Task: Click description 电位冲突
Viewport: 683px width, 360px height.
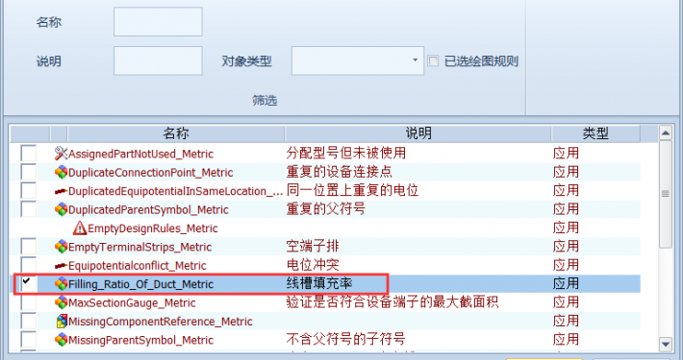Action: tap(313, 265)
